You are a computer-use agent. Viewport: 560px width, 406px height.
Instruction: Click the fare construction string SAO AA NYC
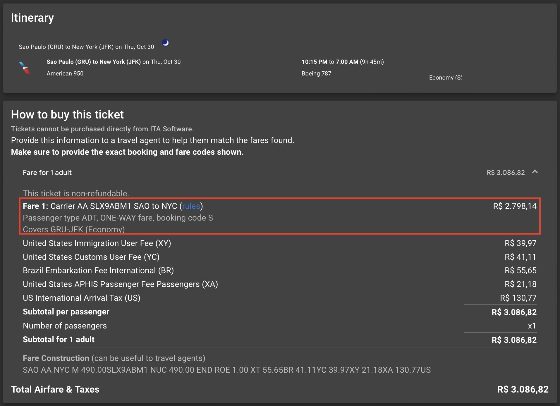pyautogui.click(x=227, y=370)
